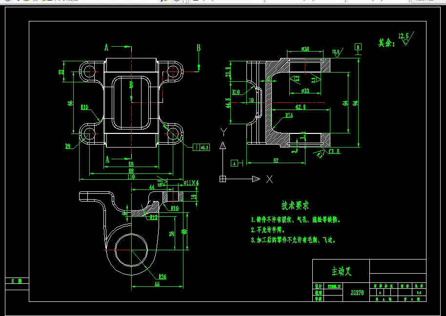Select the 44 dimension in bottom view
This screenshot has width=446, height=316.
[152, 187]
